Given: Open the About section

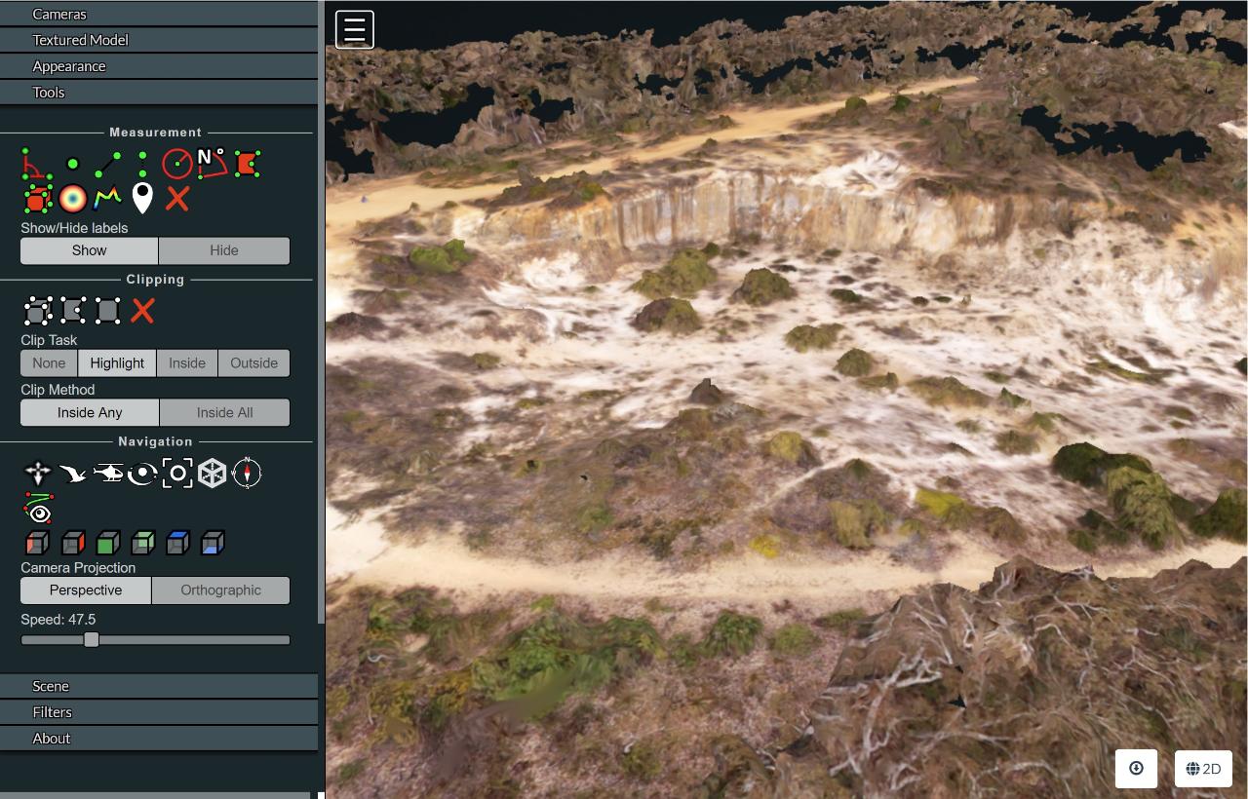Looking at the screenshot, I should 51,738.
